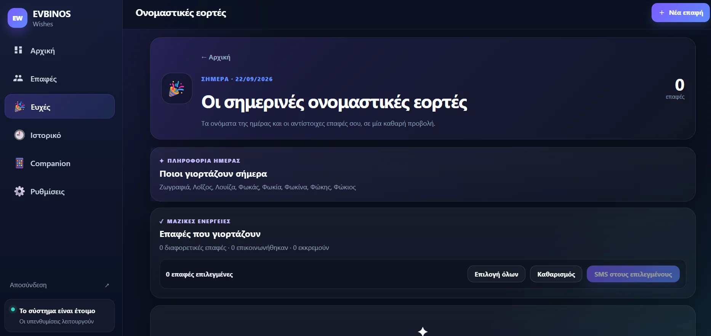Click the Ευχές party popper sidebar icon
The image size is (711, 336).
(x=19, y=107)
